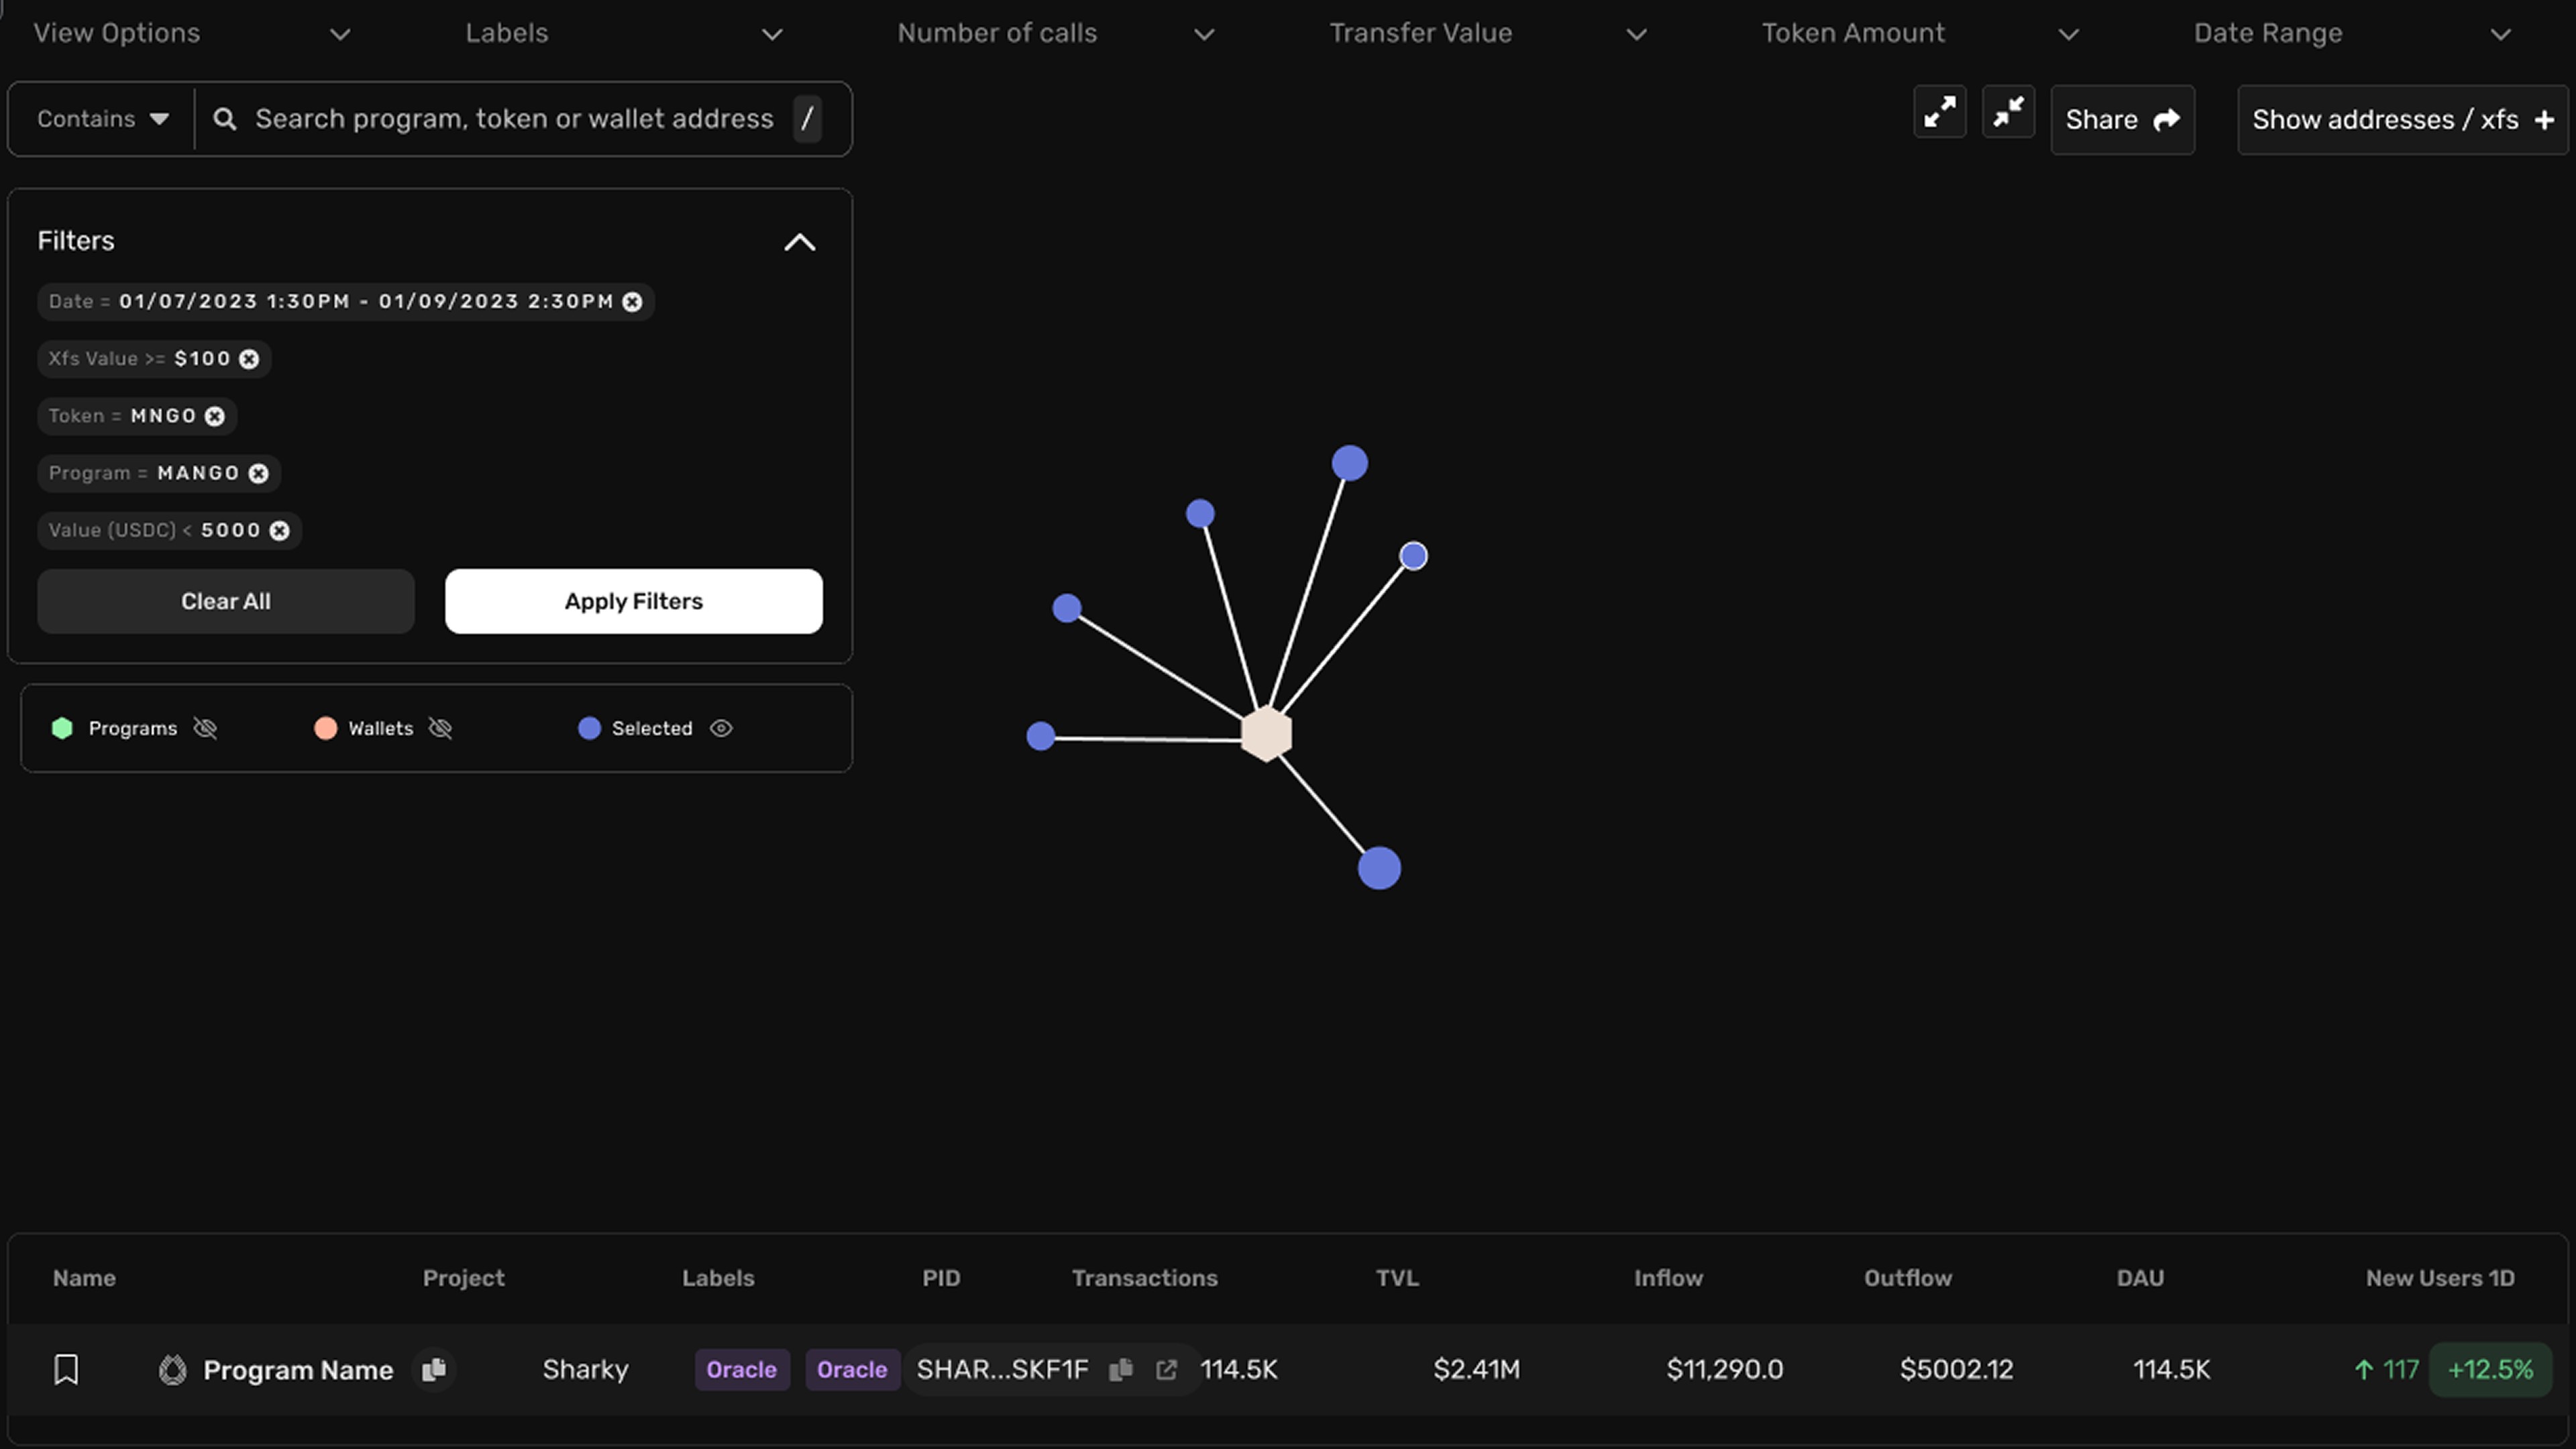
Task: Copy the Program Name value
Action: [x=434, y=1369]
